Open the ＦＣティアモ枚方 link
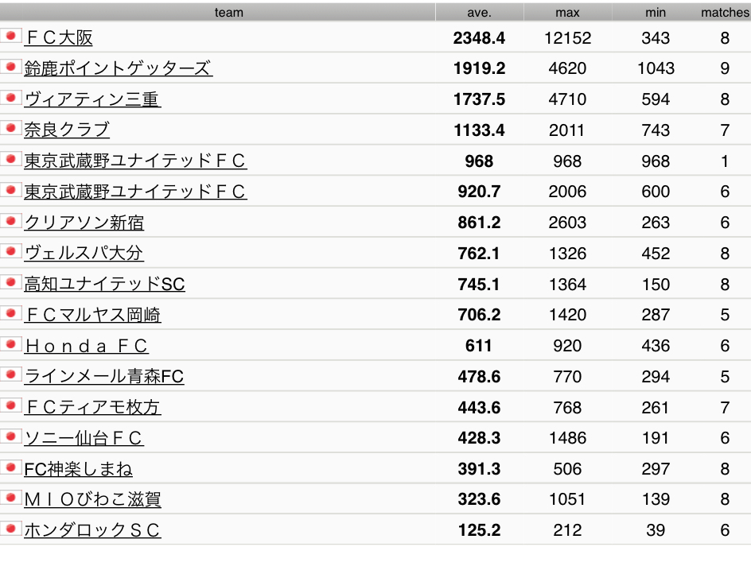Screen dimensions: 751x570 92,407
